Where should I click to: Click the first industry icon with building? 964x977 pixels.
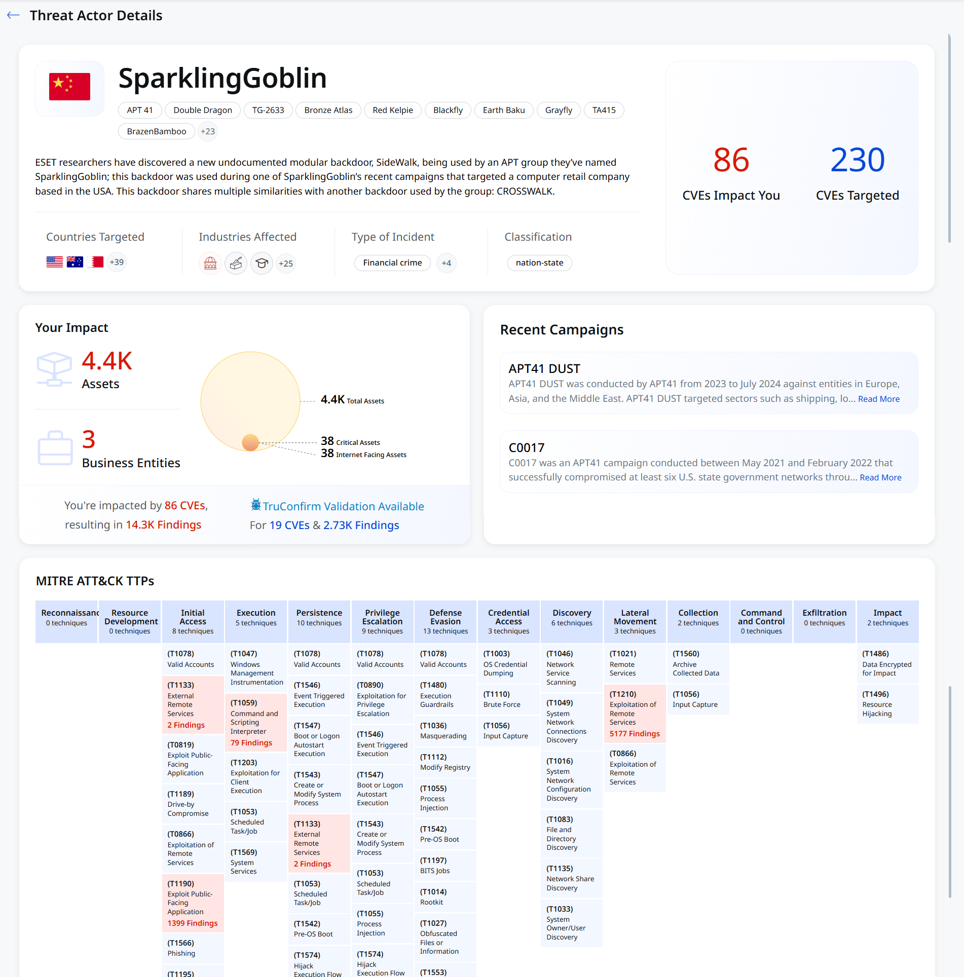tap(210, 263)
